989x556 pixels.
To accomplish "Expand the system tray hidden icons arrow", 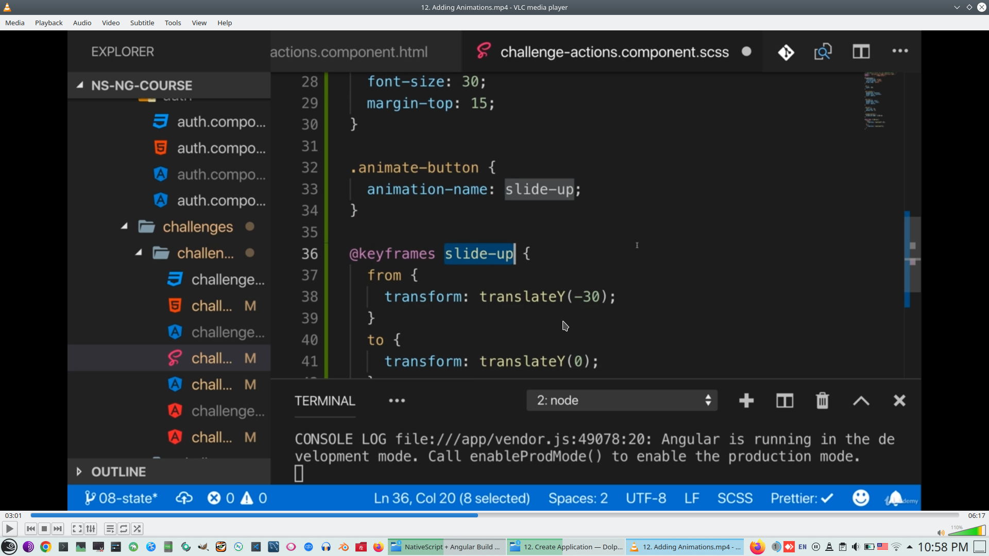I will pos(910,547).
